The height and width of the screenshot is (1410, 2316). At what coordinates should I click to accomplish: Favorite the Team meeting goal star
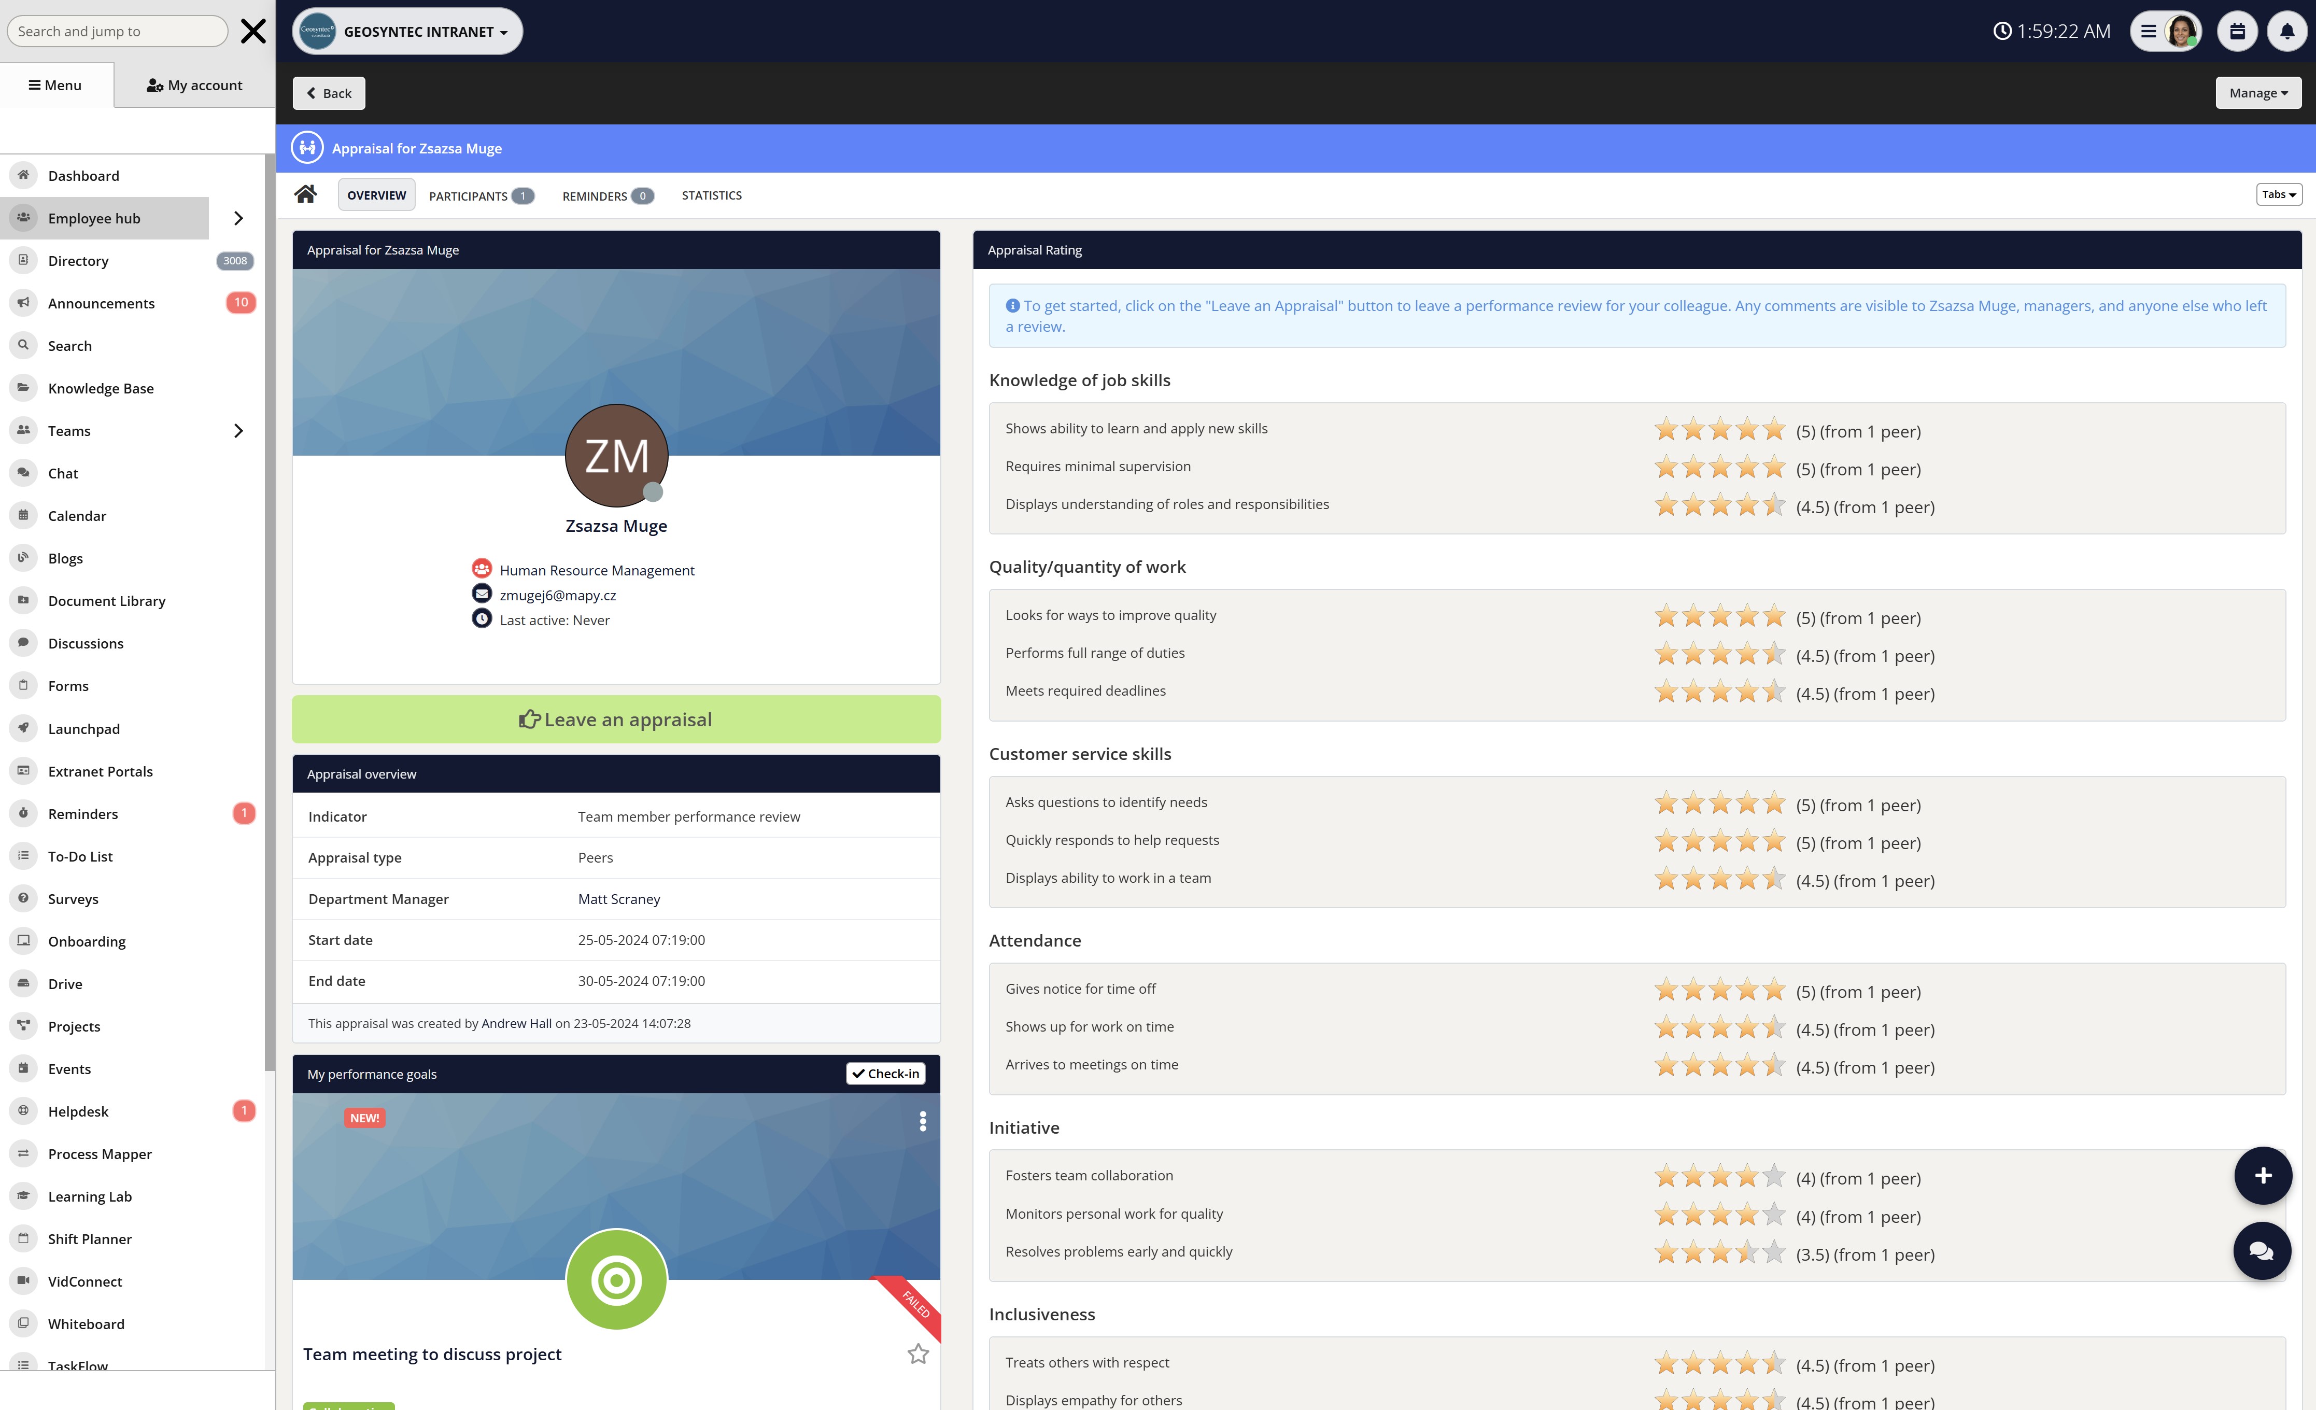917,1353
